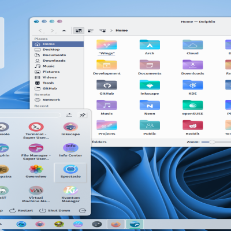Launch Virtual Machine Manager
Image resolution: width=231 pixels, height=231 pixels.
[x=36, y=194]
